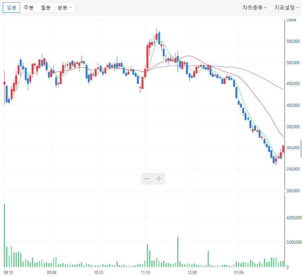302x276 pixels.
Task: Click the 01.06 date axis label
Action: click(x=239, y=273)
